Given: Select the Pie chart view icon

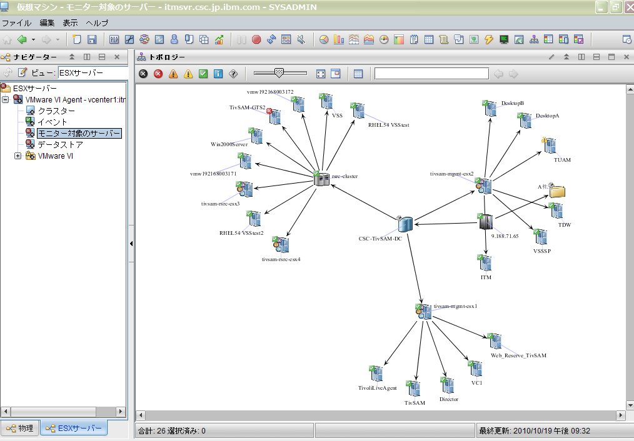Looking at the screenshot, I should point(324,39).
